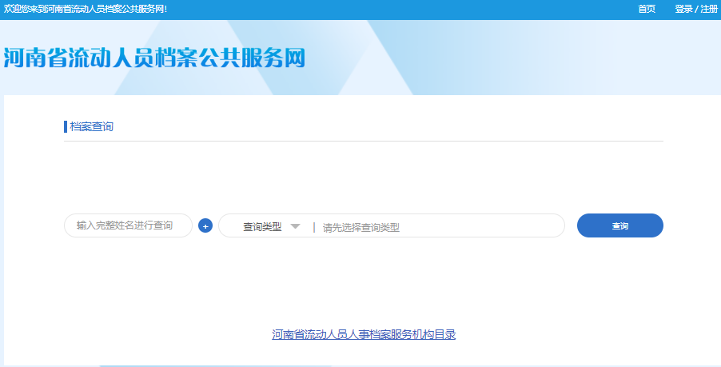Click 登录 in the top bar
Viewport: 721px width, 367px height.
pyautogui.click(x=683, y=9)
